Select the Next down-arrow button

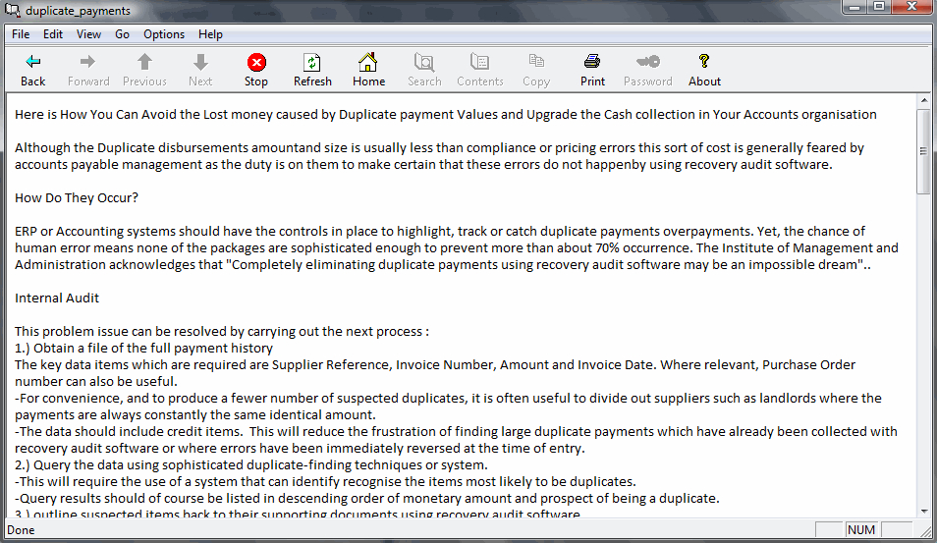(x=200, y=71)
